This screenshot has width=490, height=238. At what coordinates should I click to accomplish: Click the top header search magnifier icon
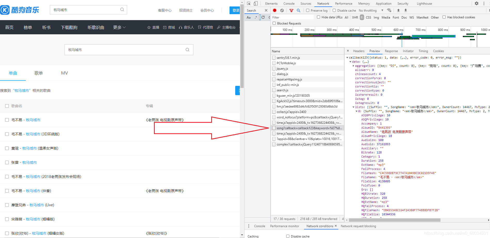[122, 10]
